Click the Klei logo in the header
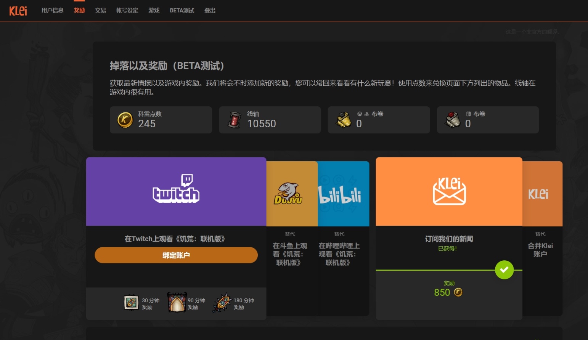This screenshot has width=588, height=340. 18,11
